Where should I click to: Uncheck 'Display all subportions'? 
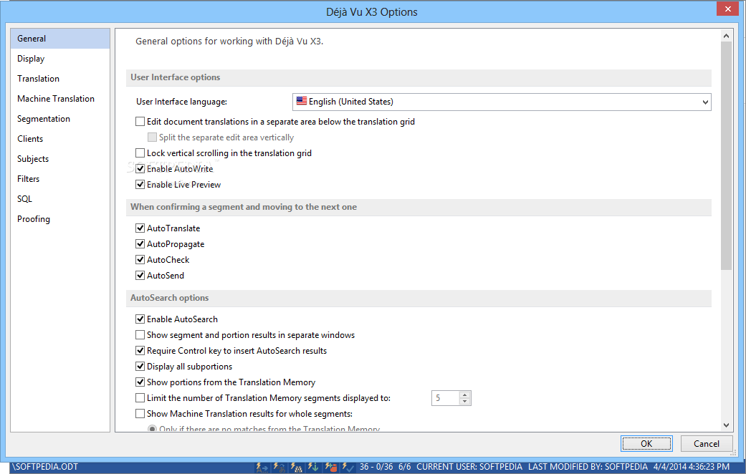(x=140, y=367)
